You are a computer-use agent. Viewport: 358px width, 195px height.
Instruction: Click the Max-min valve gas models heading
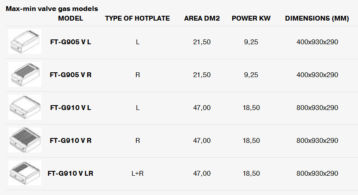[52, 9]
